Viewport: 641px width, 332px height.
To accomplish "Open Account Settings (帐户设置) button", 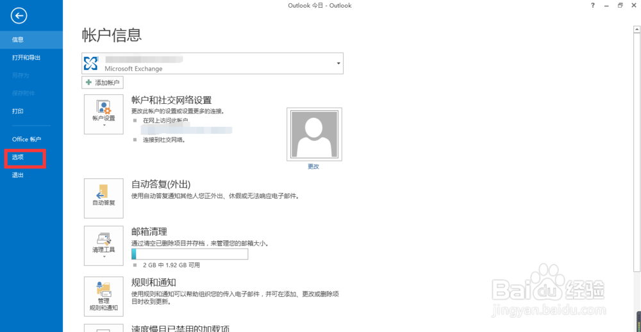I will [103, 114].
